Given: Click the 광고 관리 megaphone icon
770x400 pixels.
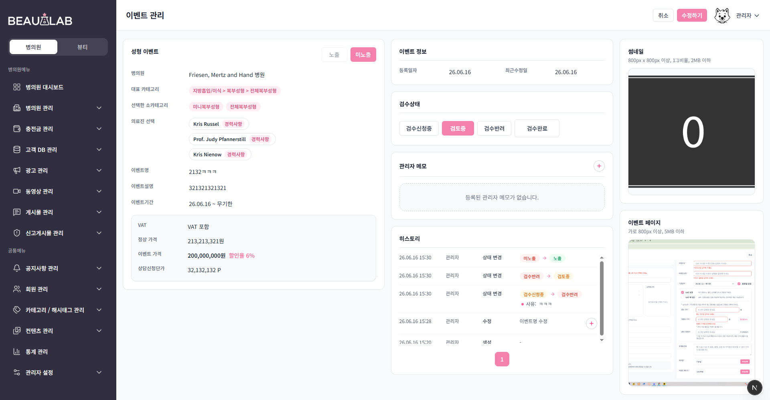Looking at the screenshot, I should (17, 170).
